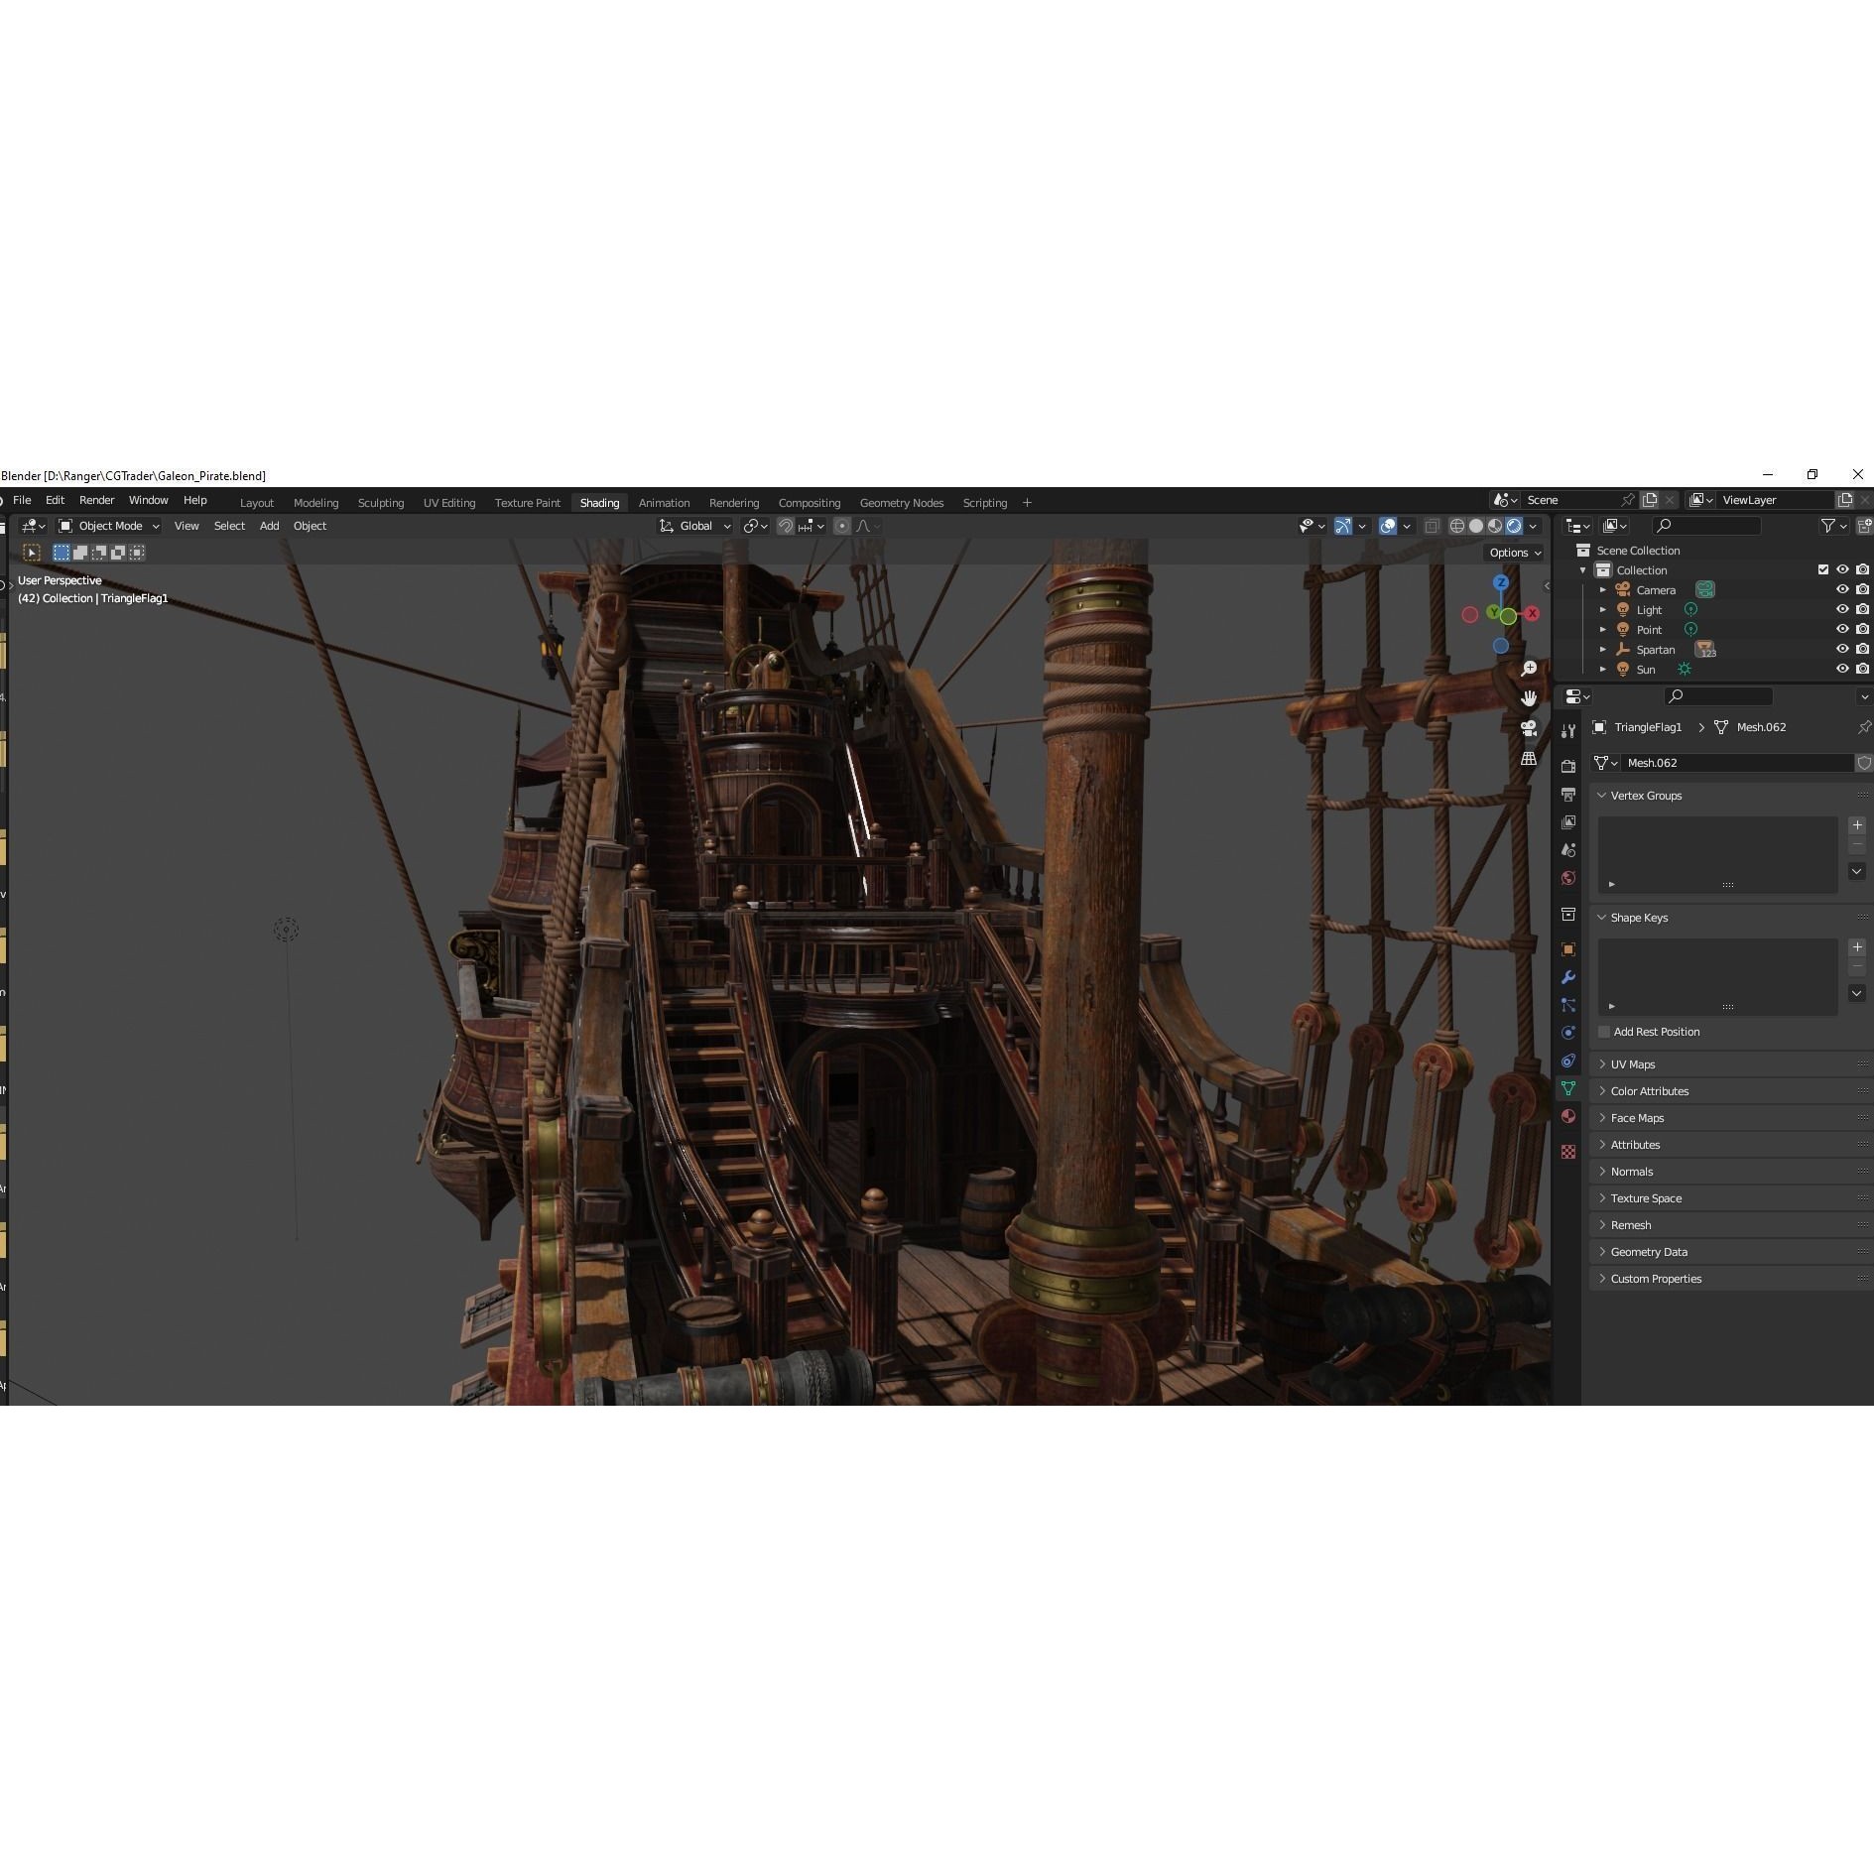Expand the UV Maps panel

pos(1630,1063)
